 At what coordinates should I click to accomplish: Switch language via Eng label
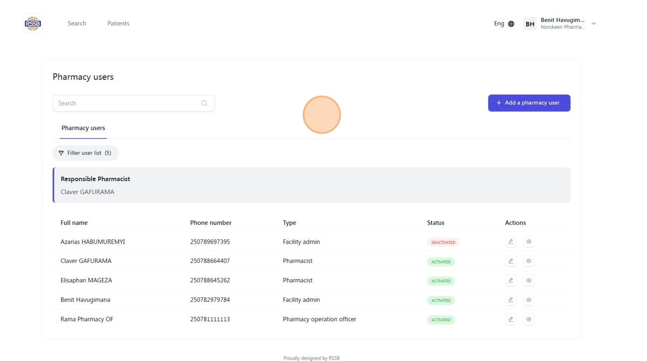tap(499, 24)
